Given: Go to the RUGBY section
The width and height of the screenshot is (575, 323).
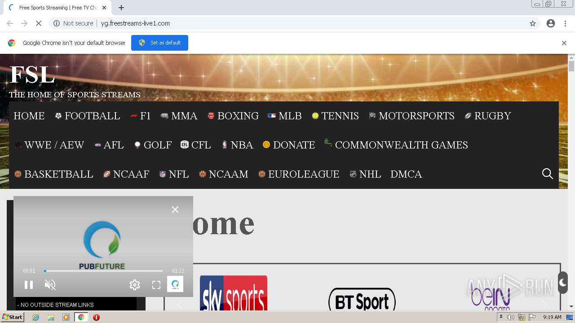Looking at the screenshot, I should 487,116.
